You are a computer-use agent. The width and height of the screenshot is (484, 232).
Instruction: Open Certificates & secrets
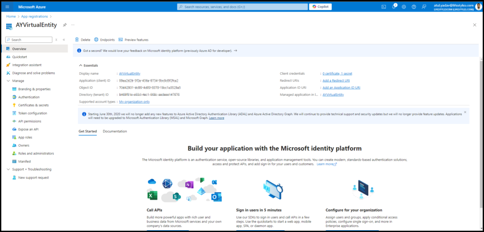click(34, 105)
